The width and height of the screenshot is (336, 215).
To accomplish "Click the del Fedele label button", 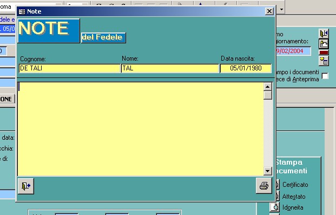I will click(x=103, y=37).
